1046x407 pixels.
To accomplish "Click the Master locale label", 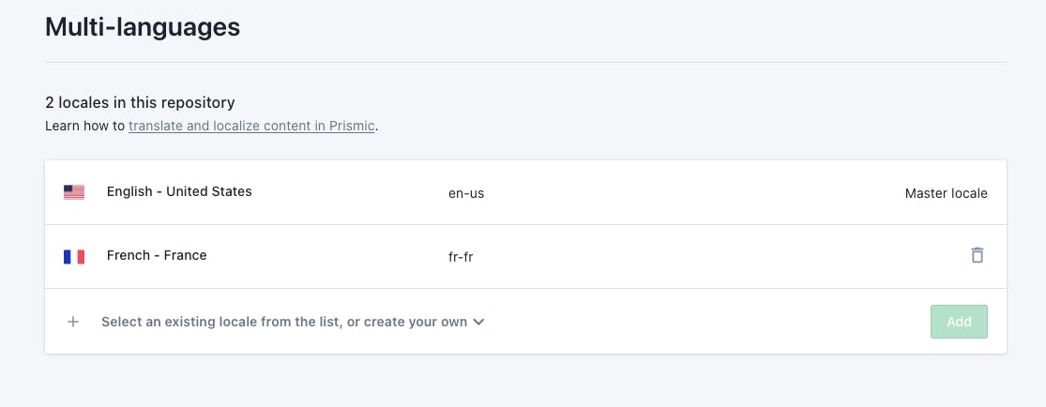I will (x=946, y=194).
